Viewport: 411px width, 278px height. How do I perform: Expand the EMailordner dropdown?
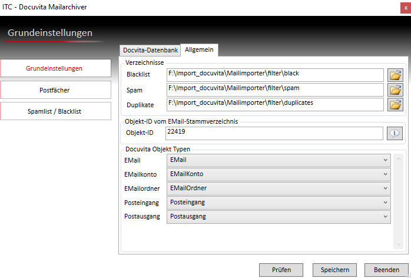[x=279, y=188]
